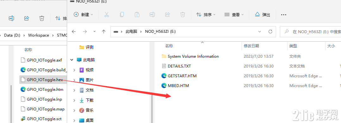This screenshot has height=123, width=341.
Task: Click Data (D:) breadcrumb in back window
Action: 12,35
